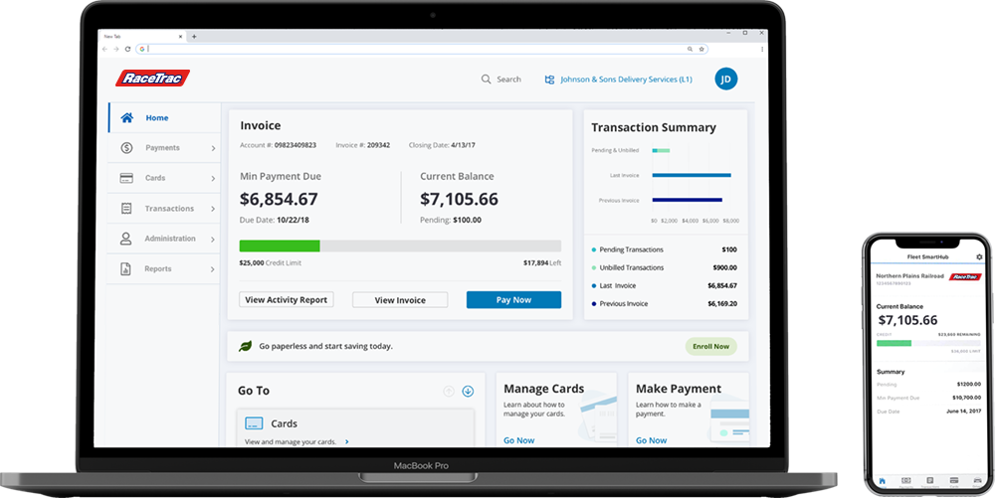Screen dimensions: 995x498
Task: Click the zoom magnifier icon in address bar
Action: [x=690, y=49]
